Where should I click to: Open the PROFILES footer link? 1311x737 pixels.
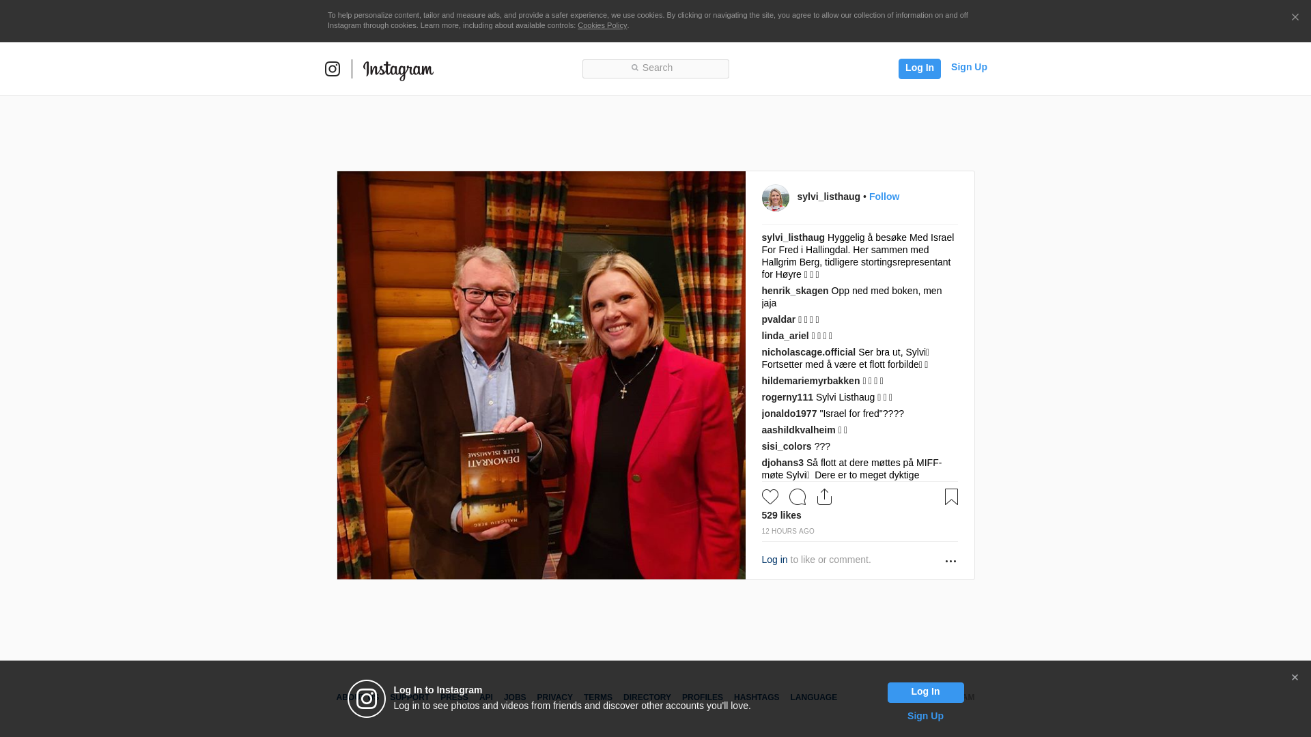point(702,697)
